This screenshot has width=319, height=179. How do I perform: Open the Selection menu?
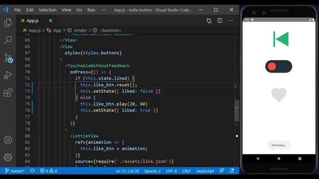point(48,10)
